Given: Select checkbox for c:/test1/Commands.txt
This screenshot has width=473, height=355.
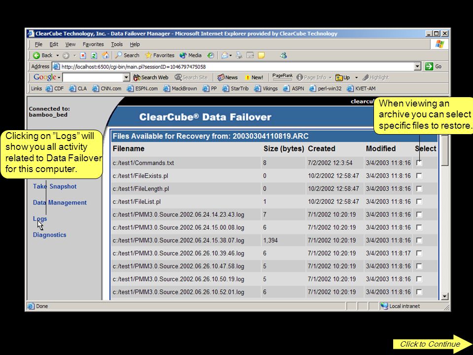Looking at the screenshot, I should click(419, 163).
